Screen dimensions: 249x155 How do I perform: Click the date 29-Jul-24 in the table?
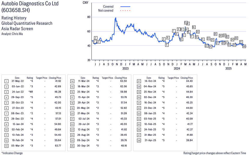84,124
